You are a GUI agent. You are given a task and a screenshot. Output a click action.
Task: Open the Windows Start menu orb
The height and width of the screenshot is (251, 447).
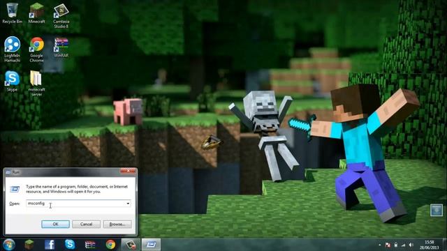tap(9, 245)
